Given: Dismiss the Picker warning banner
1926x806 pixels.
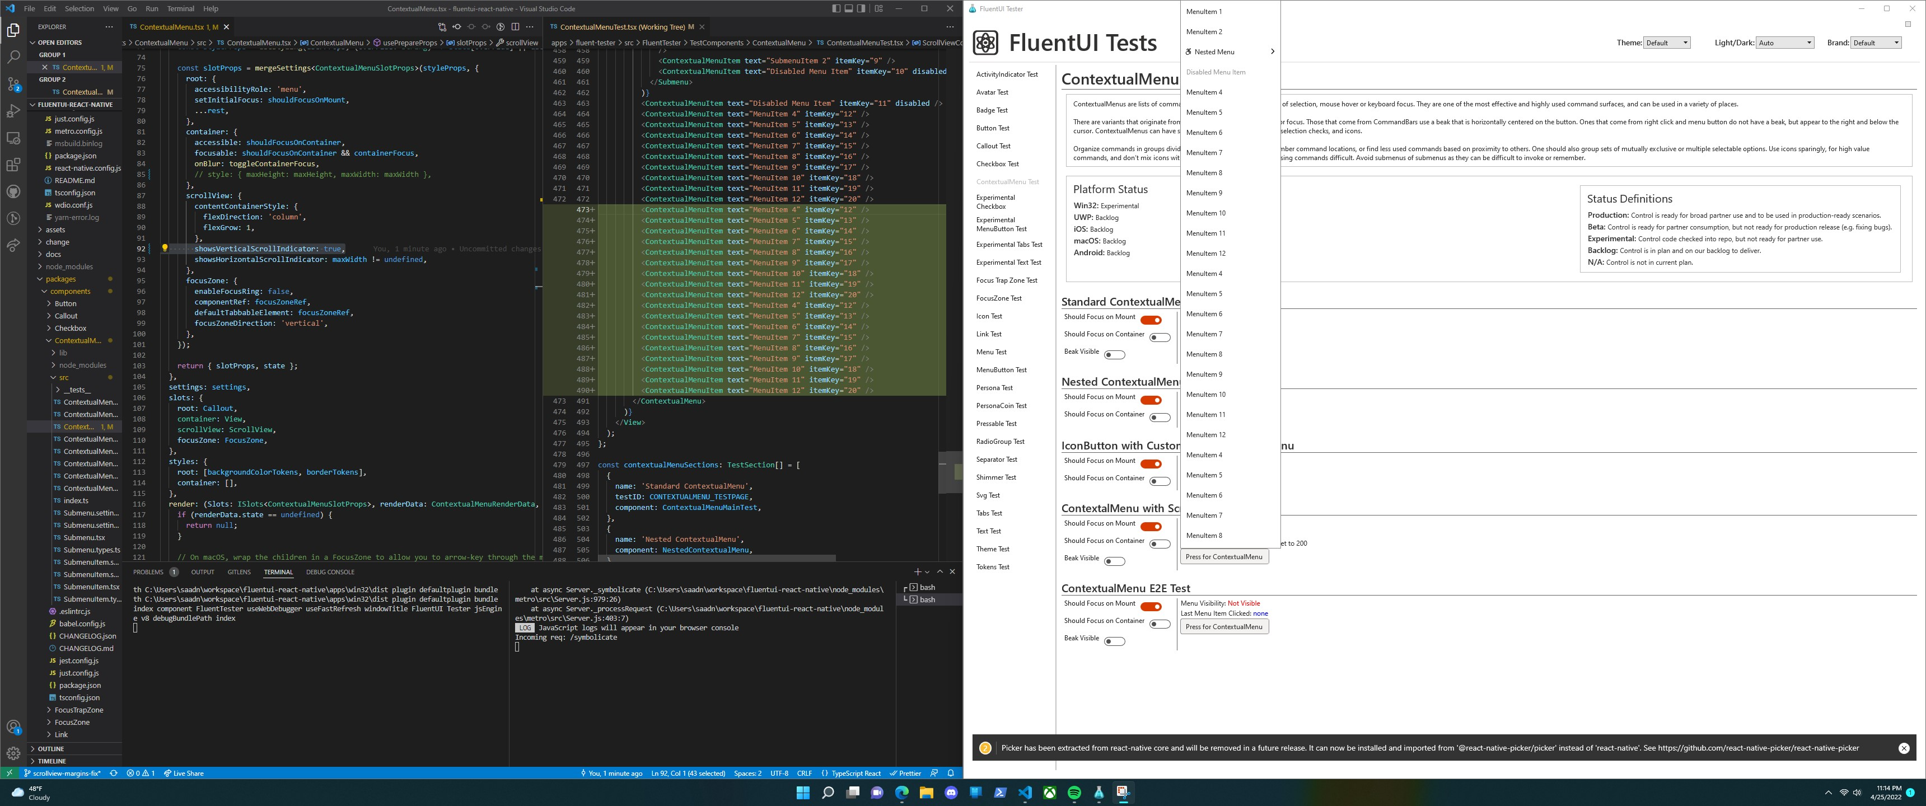Looking at the screenshot, I should pyautogui.click(x=1904, y=748).
